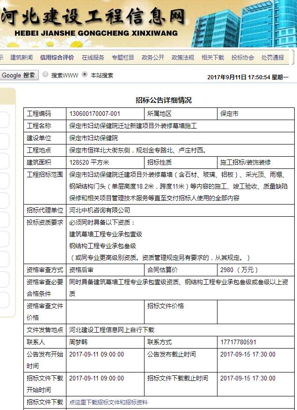Click the 招标公告详细情况 heading
297x410 pixels.
pyautogui.click(x=163, y=100)
